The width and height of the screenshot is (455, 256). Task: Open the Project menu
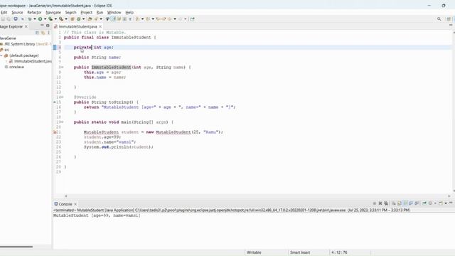(86, 13)
